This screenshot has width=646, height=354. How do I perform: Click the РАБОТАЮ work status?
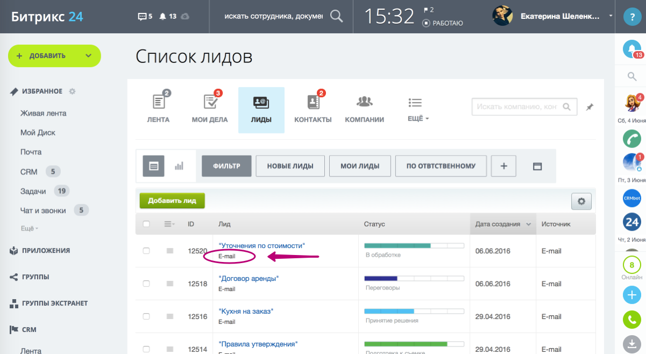[442, 23]
